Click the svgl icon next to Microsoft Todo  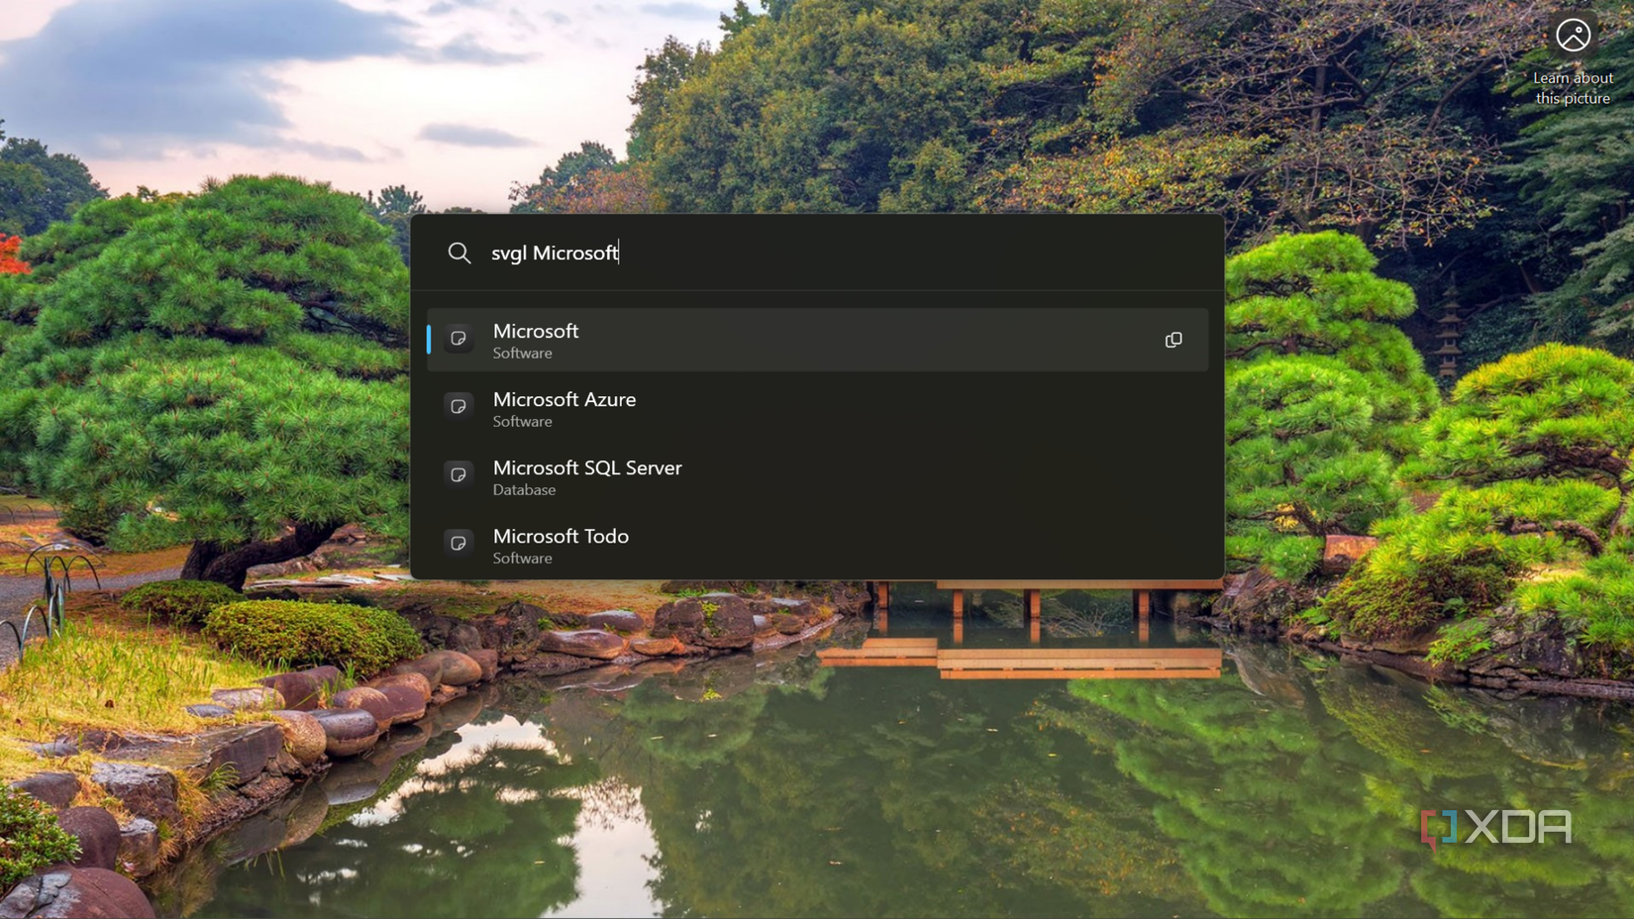coord(459,543)
